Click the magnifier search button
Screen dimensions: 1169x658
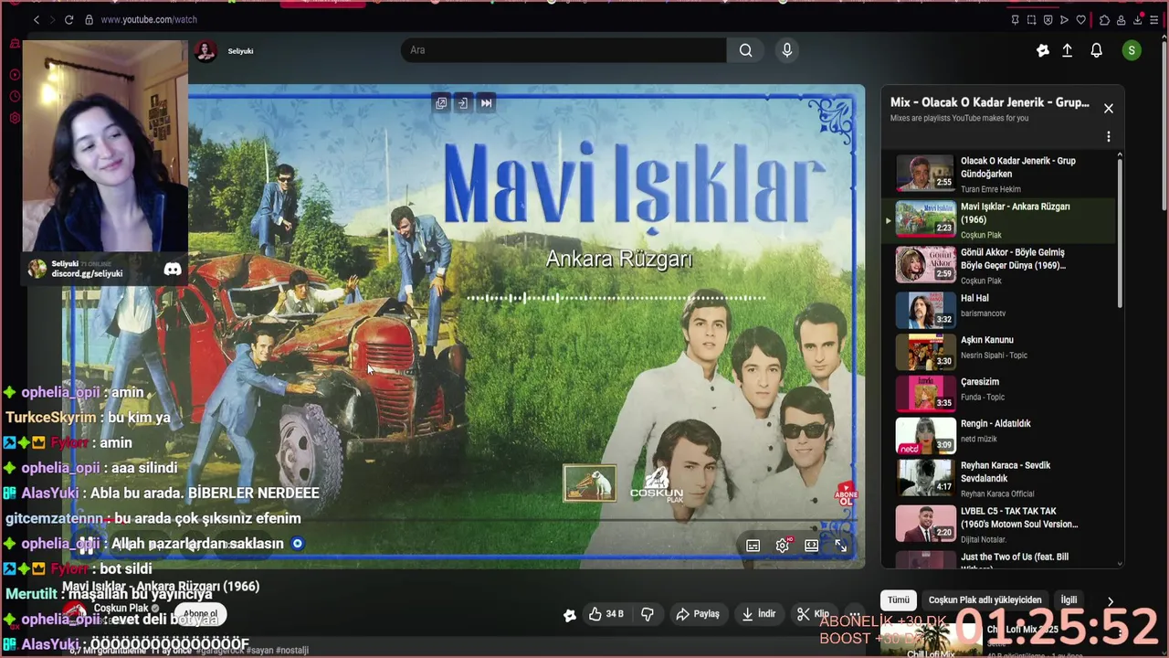(746, 50)
